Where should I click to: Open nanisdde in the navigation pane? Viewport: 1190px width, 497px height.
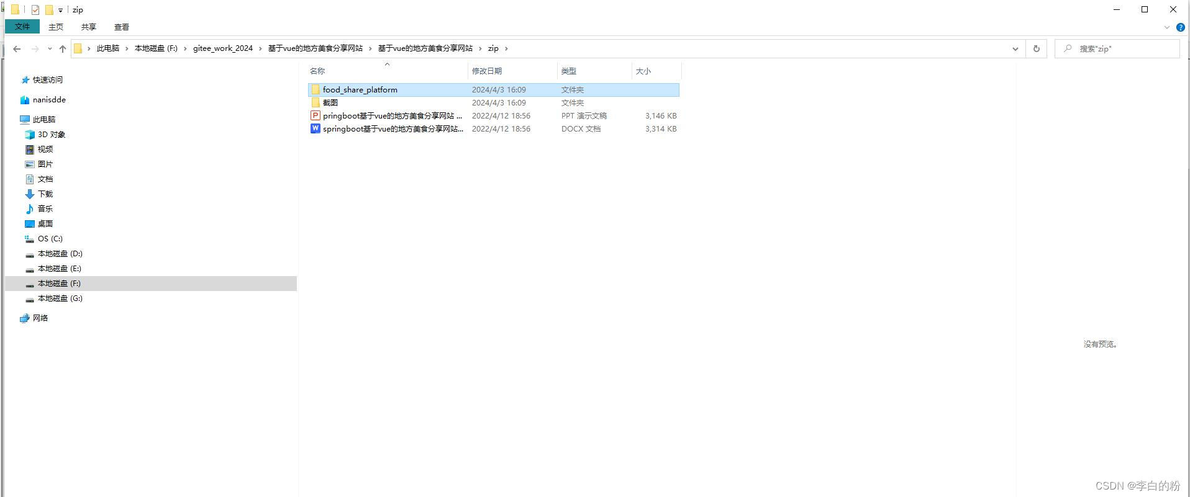[49, 100]
